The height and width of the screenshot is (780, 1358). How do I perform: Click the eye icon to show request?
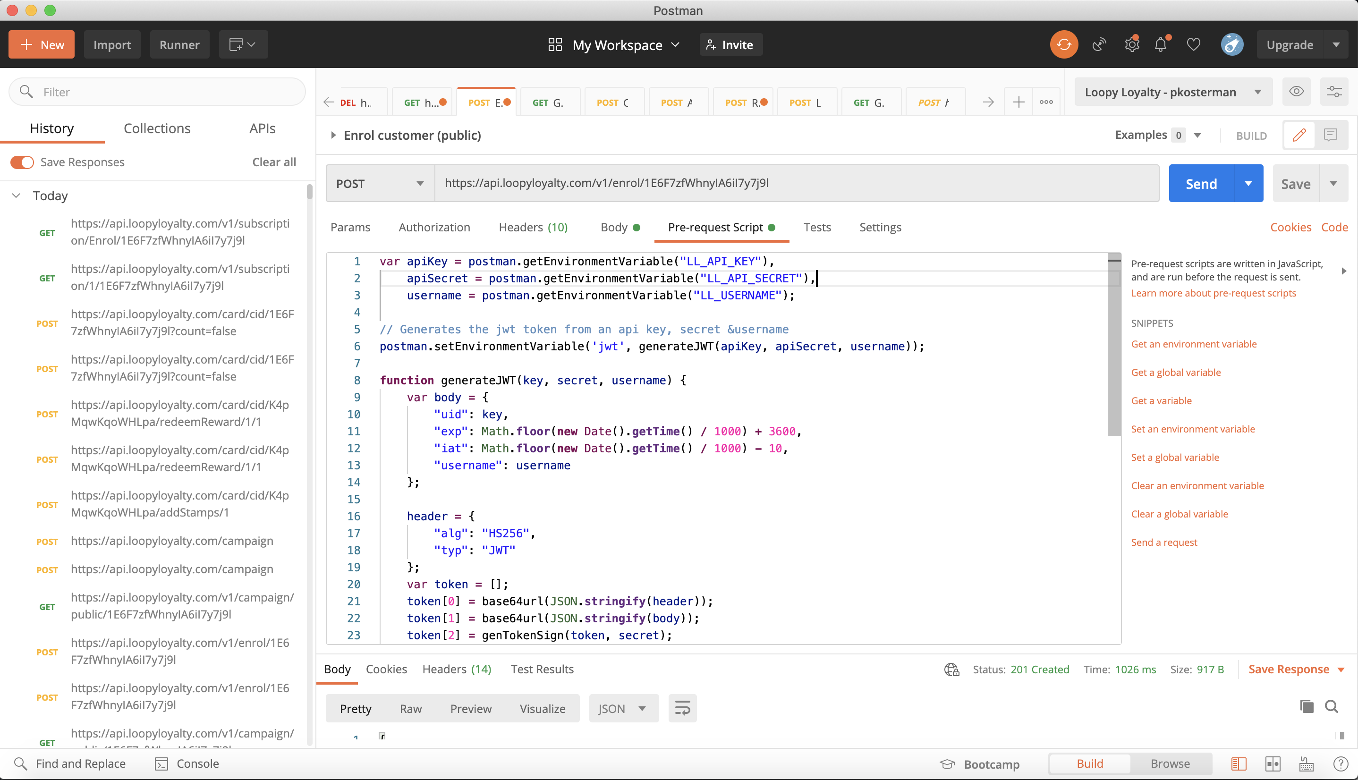(1297, 93)
